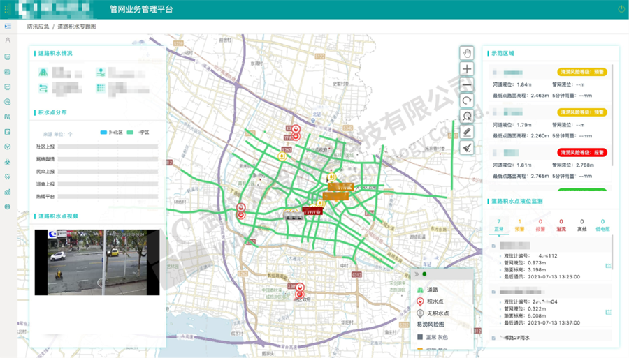Click the 正常 灰色 legend swatch
Screen dimensions: 629x358
(x=420, y=337)
